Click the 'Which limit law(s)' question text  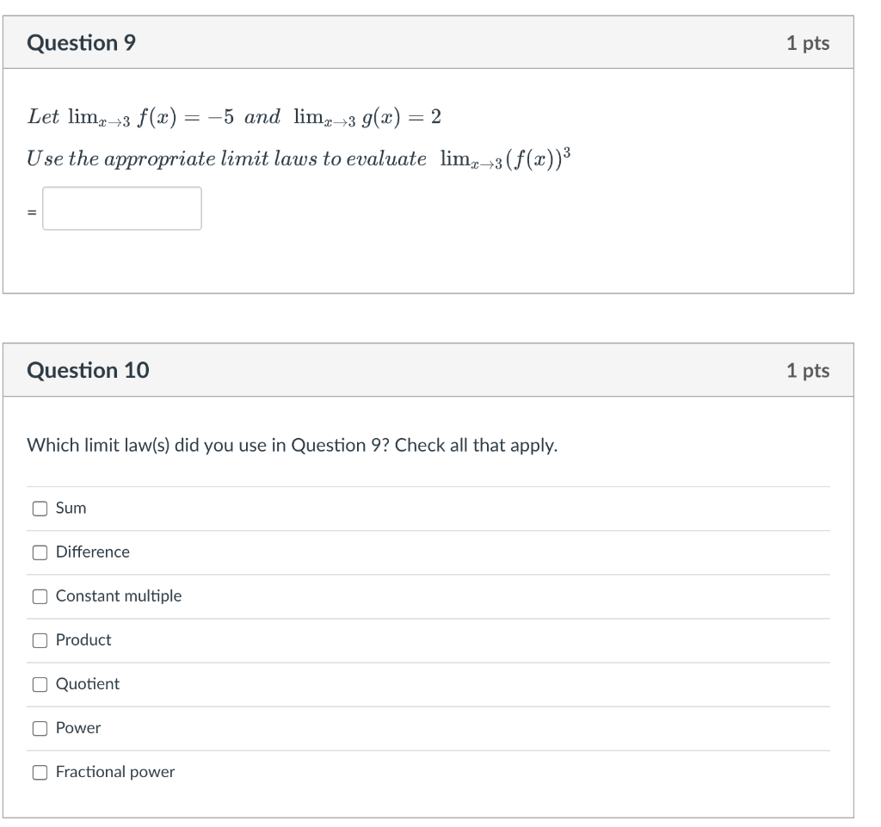pos(292,446)
